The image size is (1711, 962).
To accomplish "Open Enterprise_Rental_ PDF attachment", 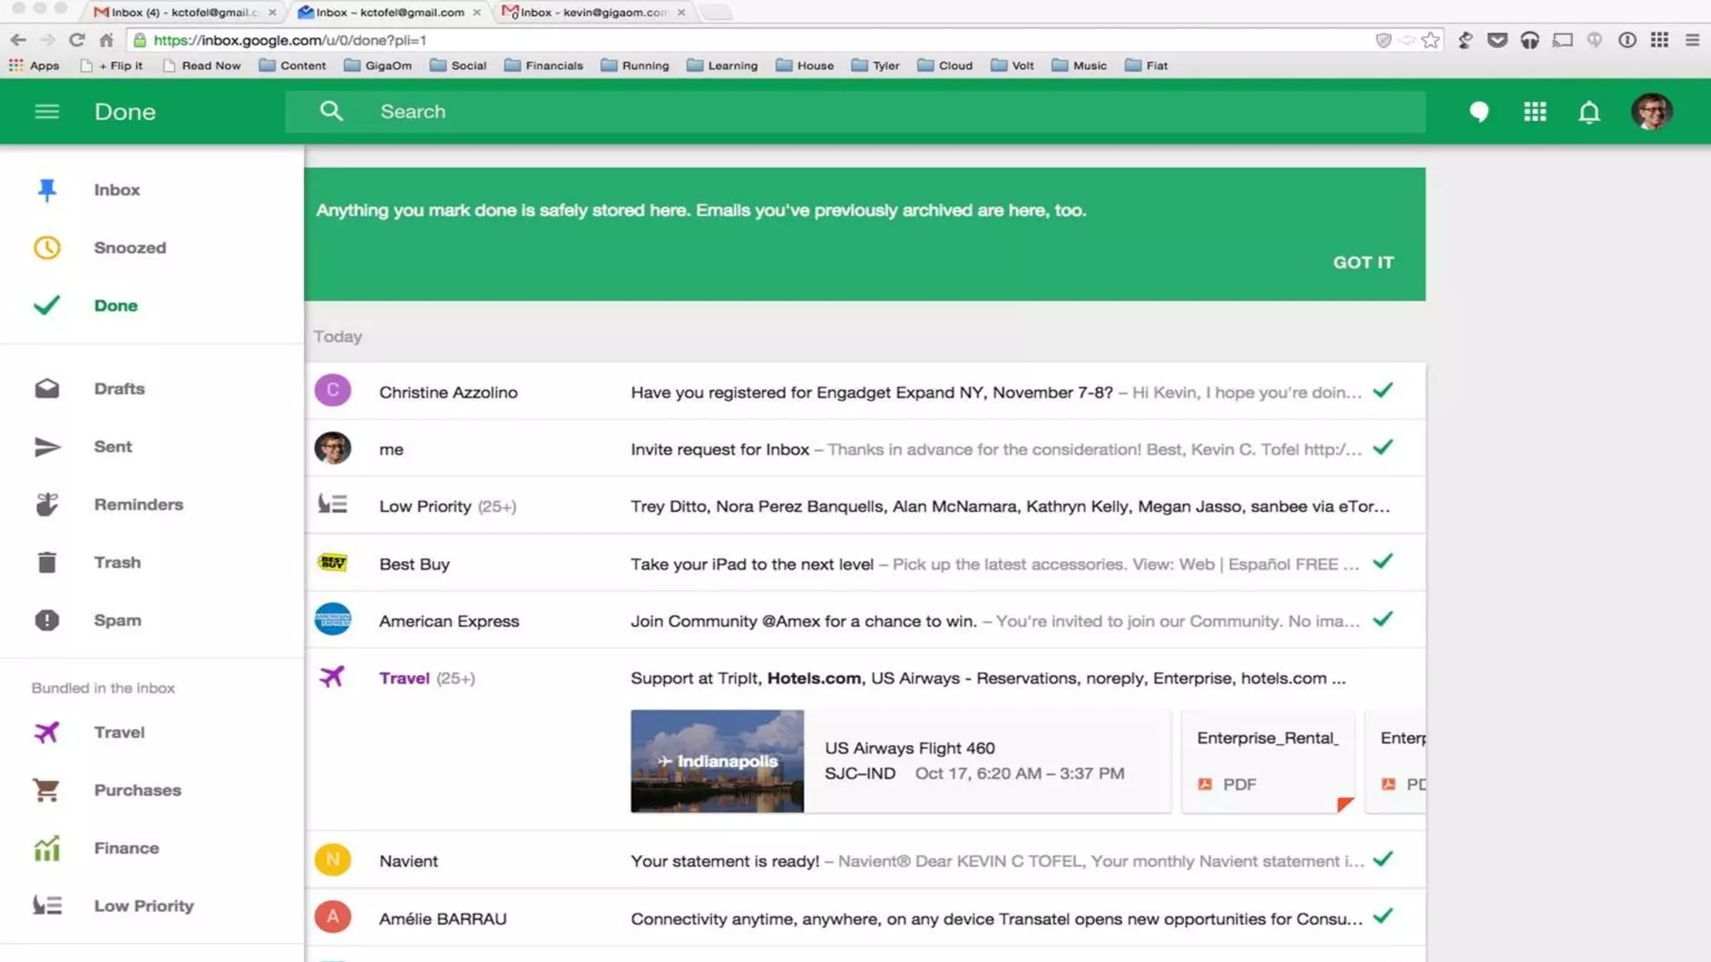I will [x=1267, y=761].
